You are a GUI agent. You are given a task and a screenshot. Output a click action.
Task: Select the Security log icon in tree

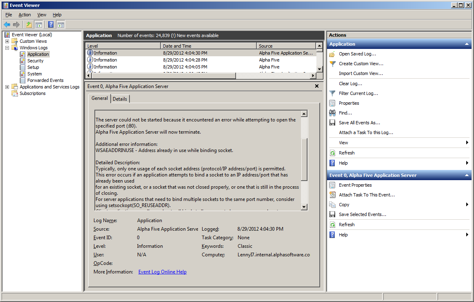pyautogui.click(x=22, y=61)
